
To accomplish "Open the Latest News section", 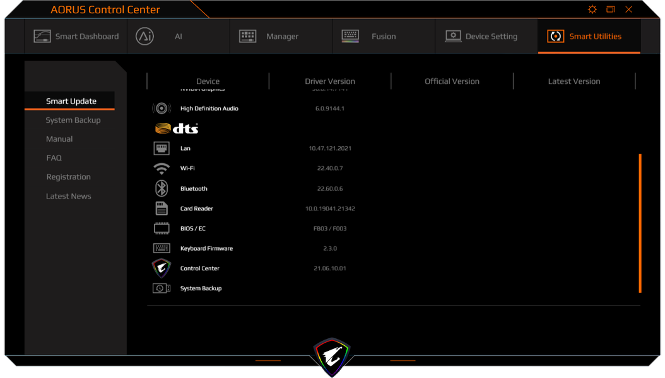I will pyautogui.click(x=68, y=197).
